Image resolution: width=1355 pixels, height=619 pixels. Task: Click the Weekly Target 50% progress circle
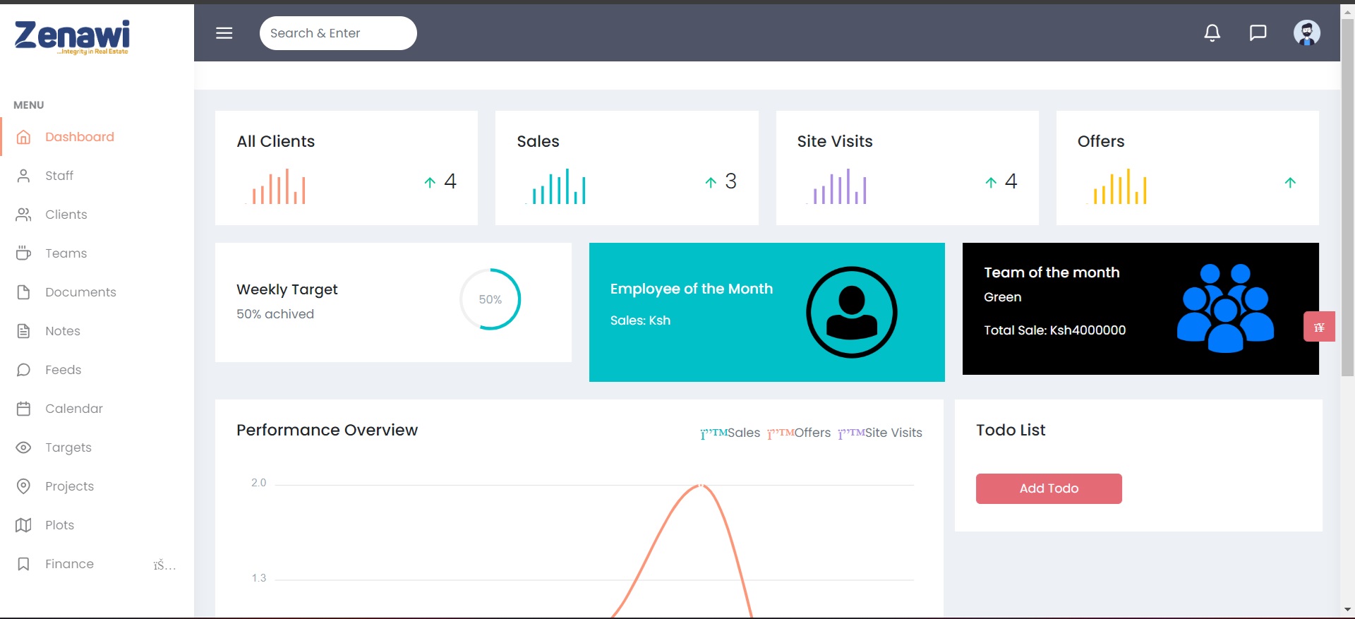(x=490, y=299)
